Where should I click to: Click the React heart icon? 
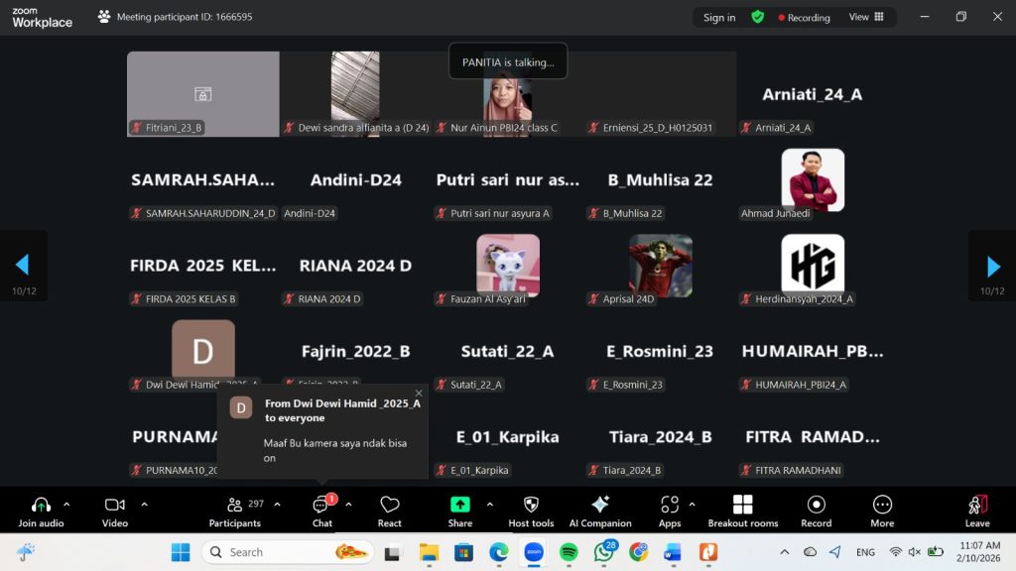point(390,510)
